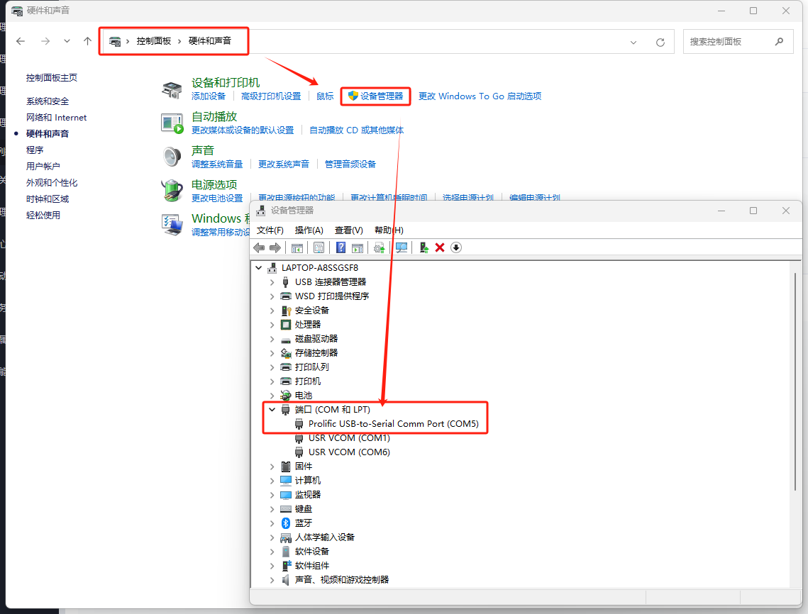Open the address bar history dropdown
808x614 pixels.
pyautogui.click(x=633, y=43)
